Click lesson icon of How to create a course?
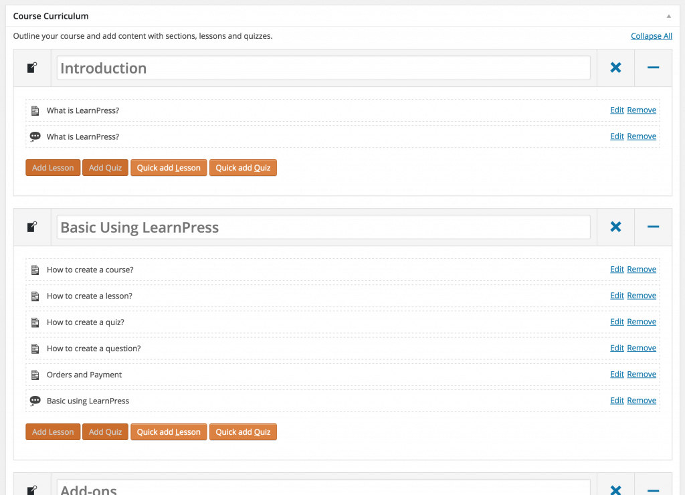 35,270
